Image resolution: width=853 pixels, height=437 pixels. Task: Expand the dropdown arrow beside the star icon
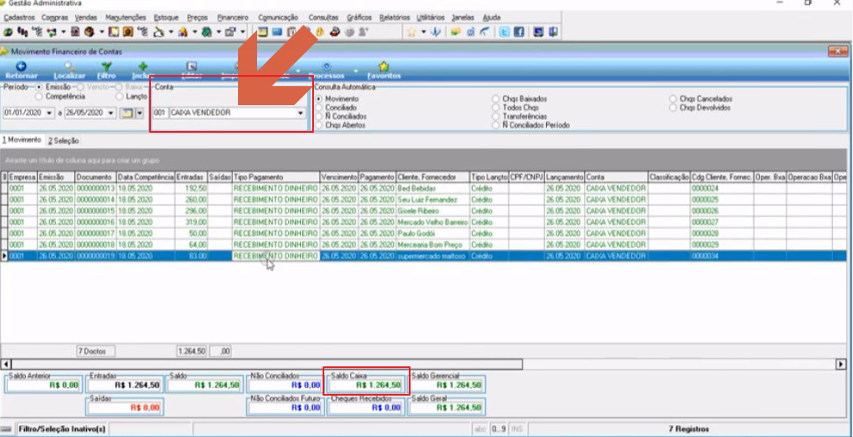[423, 32]
